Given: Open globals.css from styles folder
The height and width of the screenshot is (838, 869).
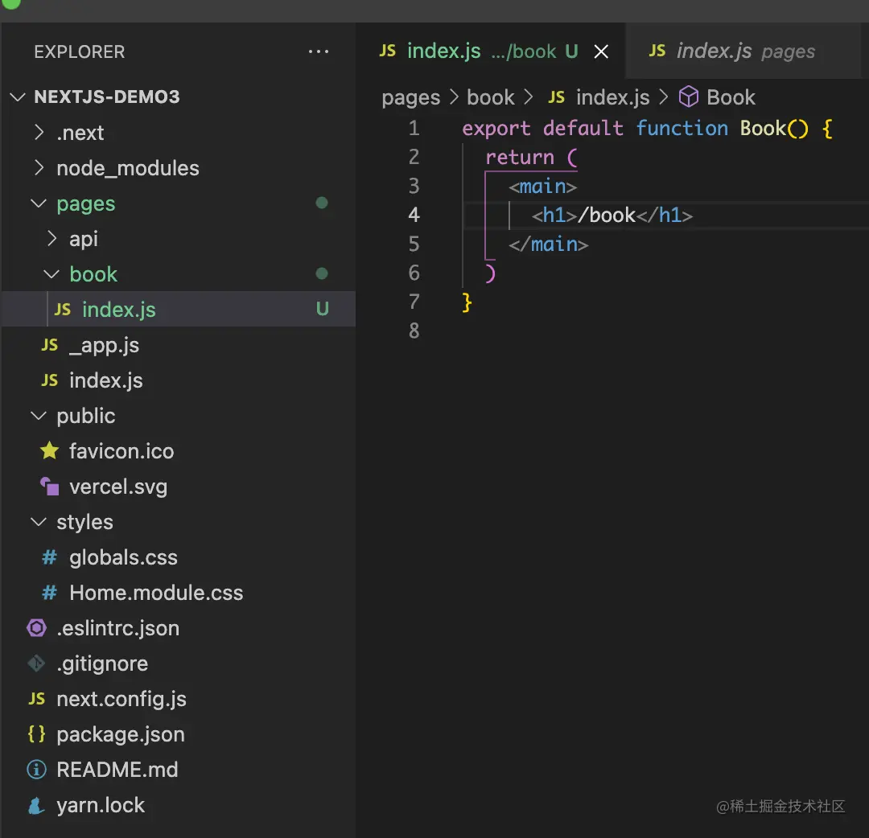Looking at the screenshot, I should 123,557.
